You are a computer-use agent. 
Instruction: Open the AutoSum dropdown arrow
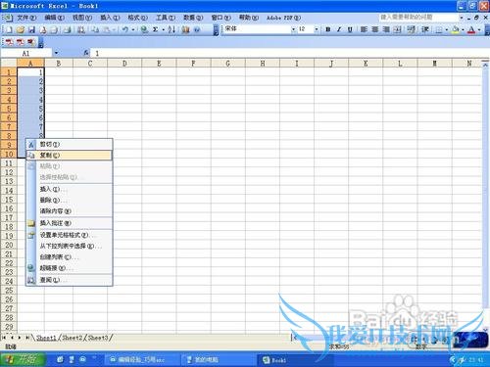click(163, 29)
